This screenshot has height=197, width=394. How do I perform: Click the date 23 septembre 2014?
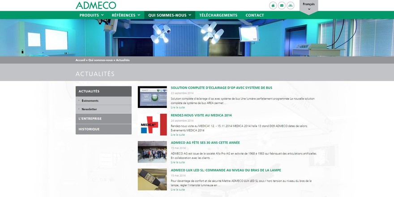click(182, 93)
